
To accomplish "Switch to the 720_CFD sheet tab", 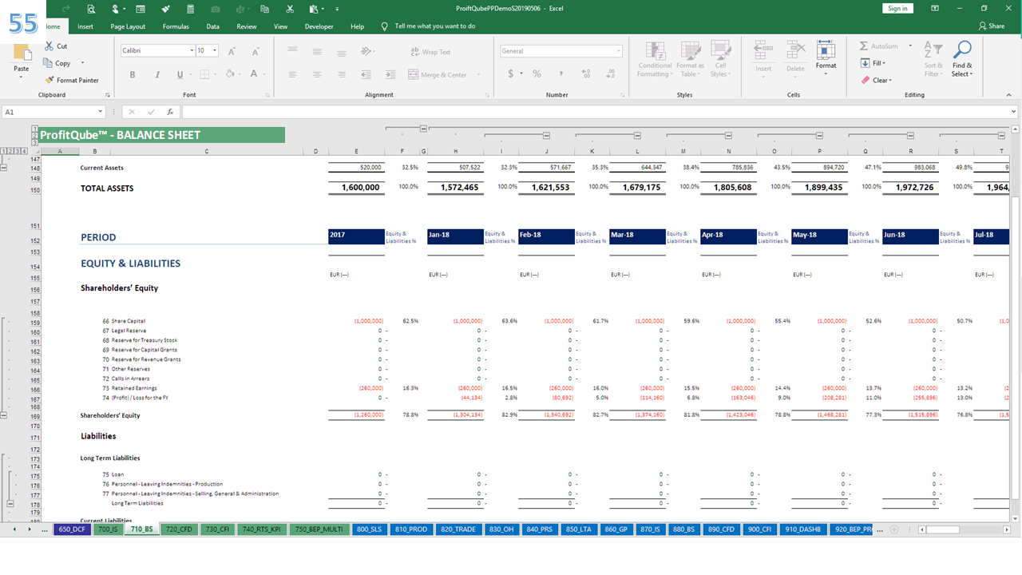I will click(178, 529).
